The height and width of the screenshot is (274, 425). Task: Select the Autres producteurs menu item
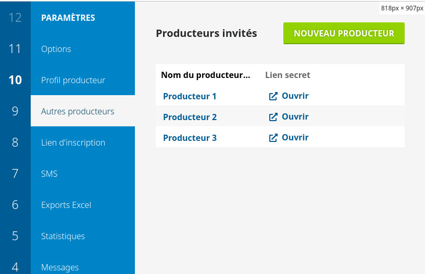coord(78,111)
